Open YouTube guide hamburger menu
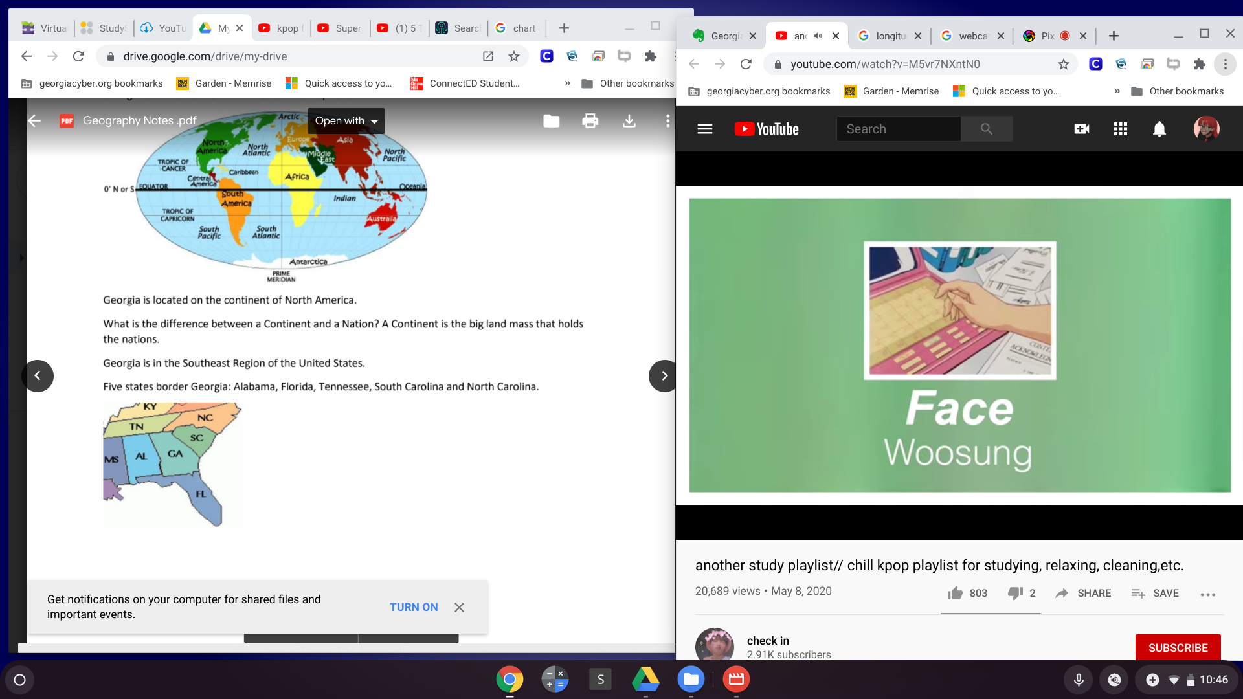Viewport: 1243px width, 699px height. coord(705,129)
